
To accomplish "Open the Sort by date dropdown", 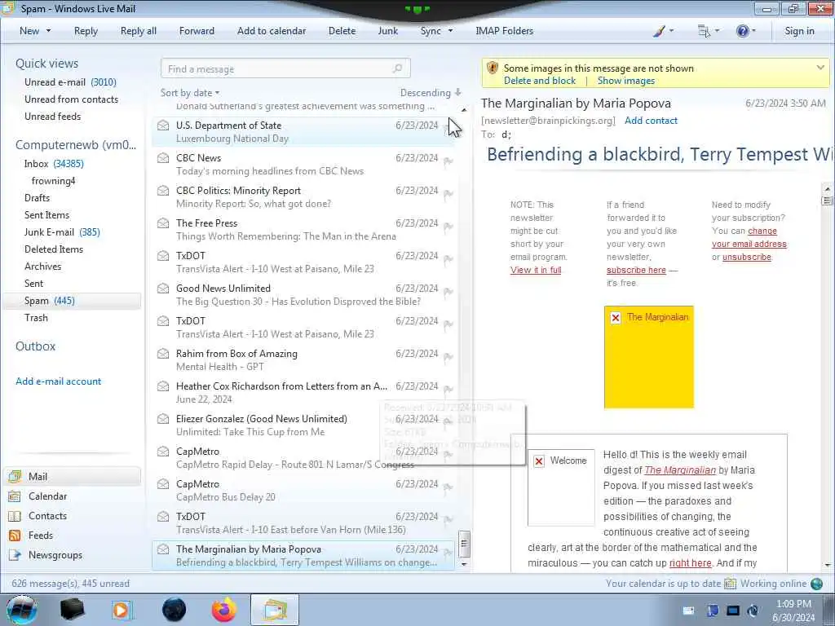I will [x=190, y=93].
